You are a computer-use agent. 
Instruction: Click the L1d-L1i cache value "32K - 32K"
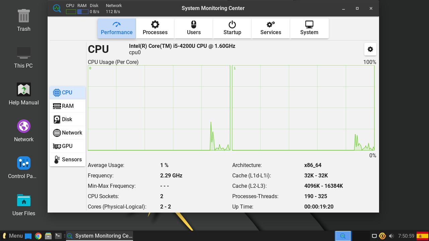[316, 175]
